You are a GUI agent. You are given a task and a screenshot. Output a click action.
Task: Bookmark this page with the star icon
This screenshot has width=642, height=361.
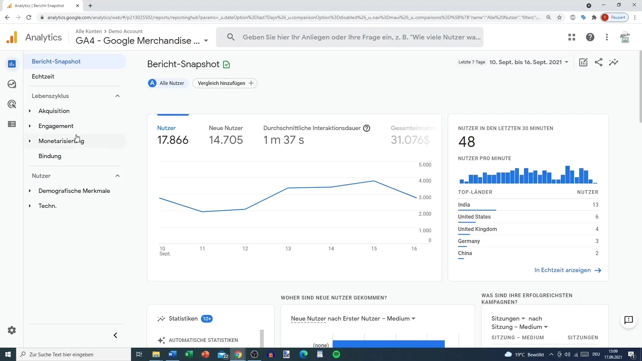click(x=559, y=17)
